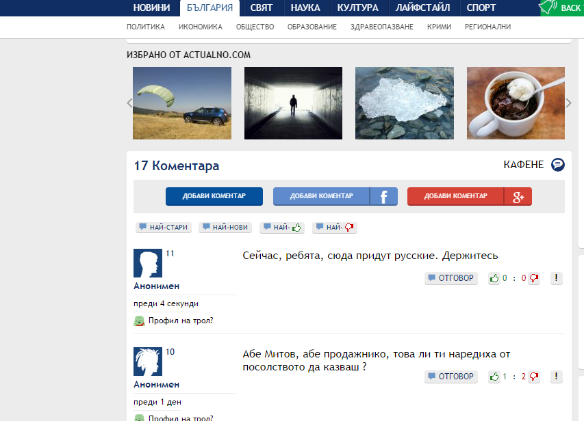Open the chocolate mug dessert thumbnail
Viewport: 584px width, 421px height.
click(x=516, y=103)
